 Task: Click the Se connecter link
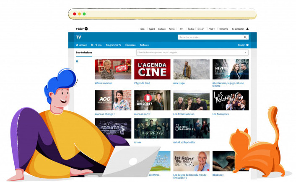pyautogui.click(x=238, y=29)
